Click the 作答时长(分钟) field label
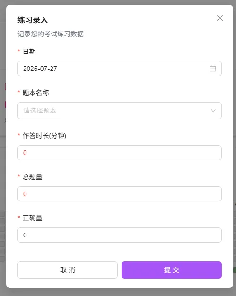 [44, 136]
